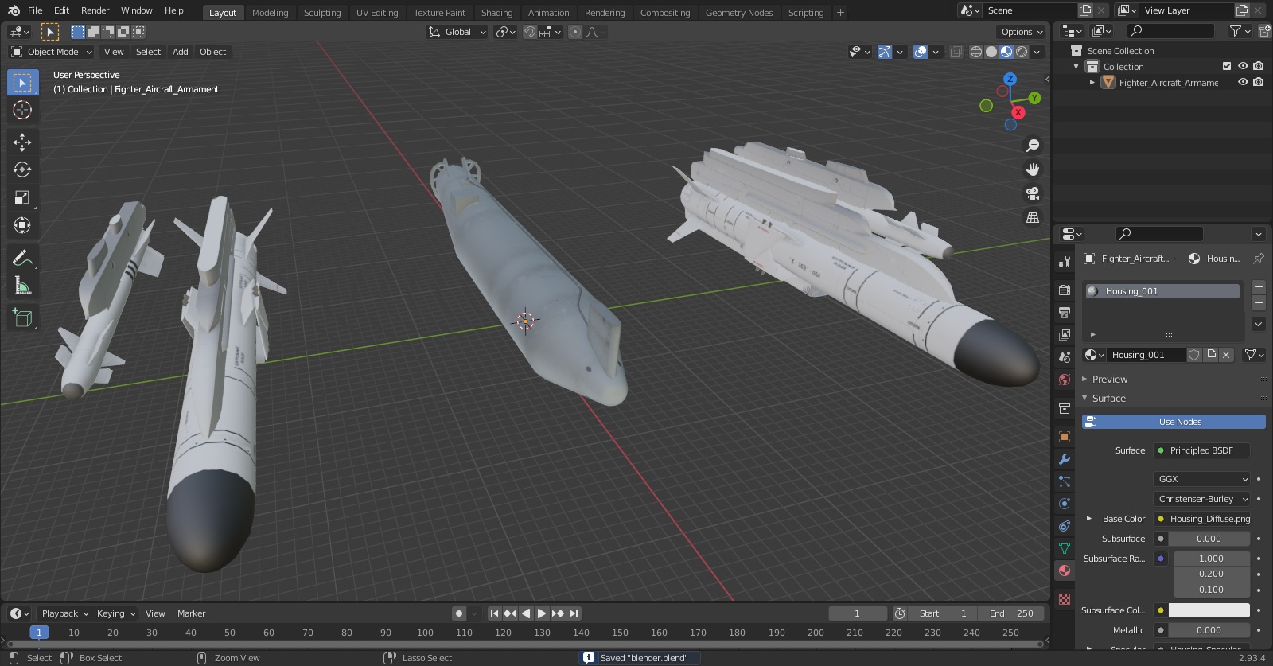Open the Render menu
The width and height of the screenshot is (1273, 666).
point(95,10)
